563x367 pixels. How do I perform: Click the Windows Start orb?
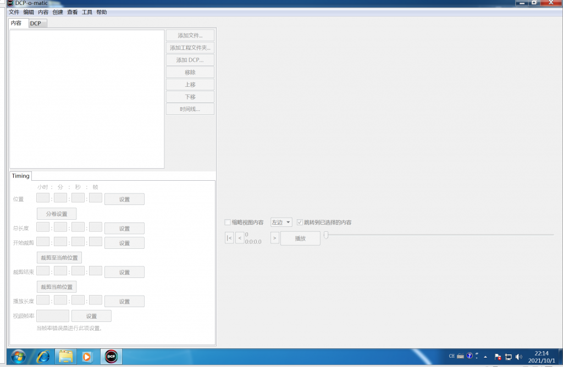tap(17, 356)
